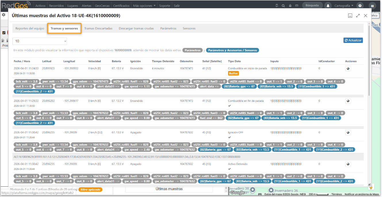The width and height of the screenshot is (382, 197).
Task: Expand the dialog to full screen
Action: [358, 16]
